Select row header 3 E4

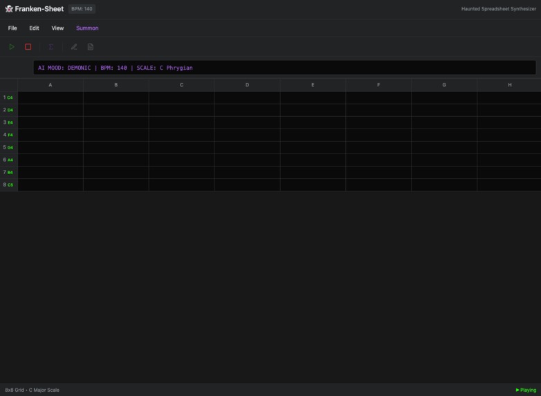(8, 122)
